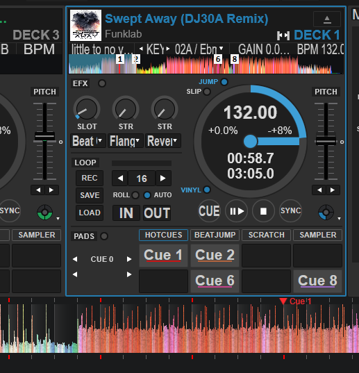The width and height of the screenshot is (359, 373).
Task: Click the red Cue 1 marker on the scrolling waveform
Action: 283,301
